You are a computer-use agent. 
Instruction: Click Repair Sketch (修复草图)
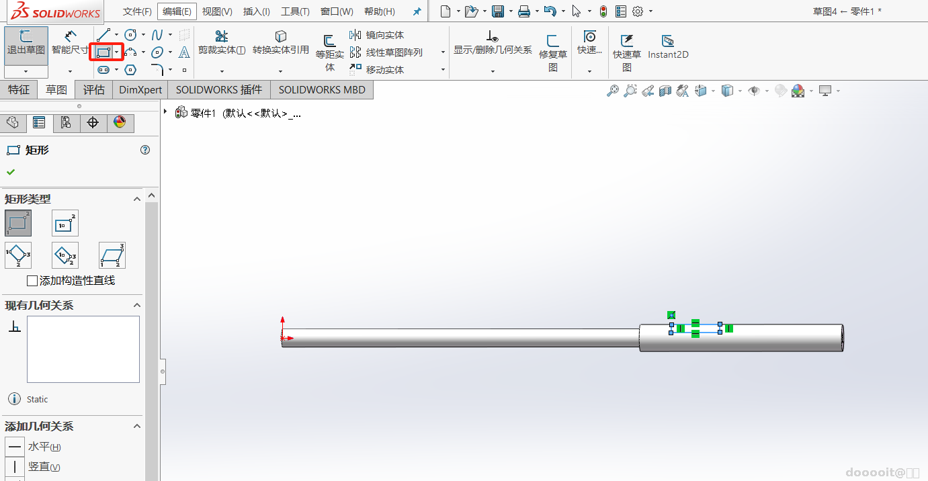click(552, 52)
